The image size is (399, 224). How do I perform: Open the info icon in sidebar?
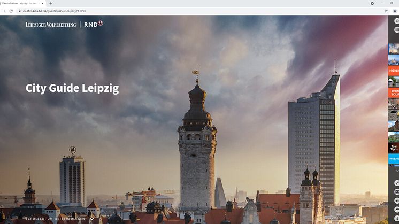point(396,219)
